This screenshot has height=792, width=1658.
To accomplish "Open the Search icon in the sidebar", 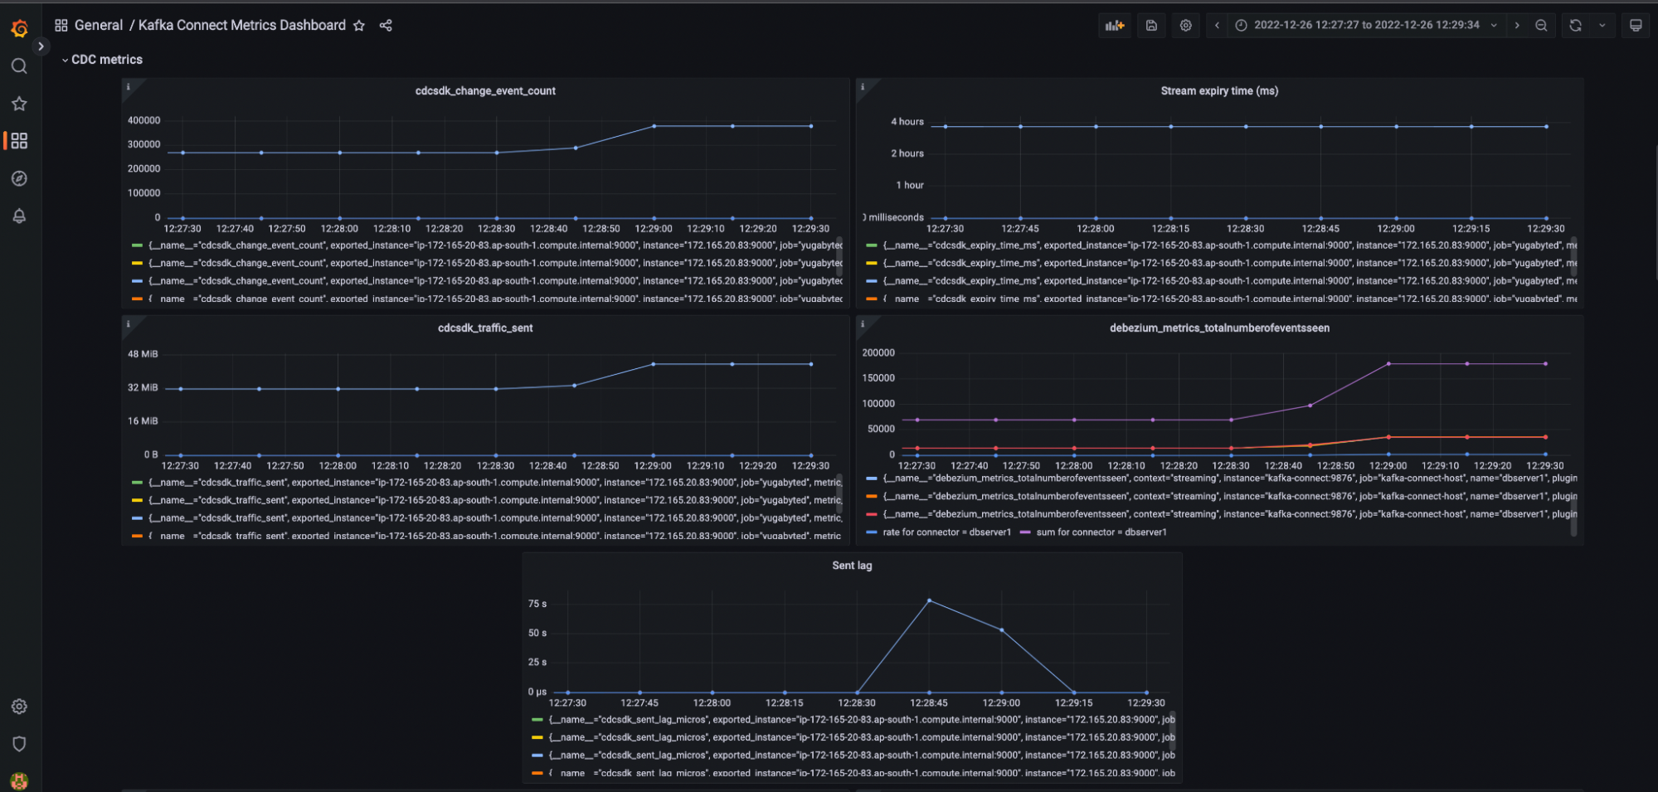I will click(19, 66).
